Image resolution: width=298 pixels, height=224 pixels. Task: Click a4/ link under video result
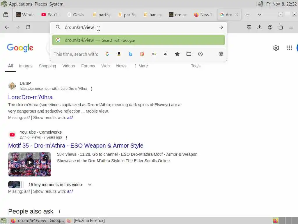tap(70, 191)
